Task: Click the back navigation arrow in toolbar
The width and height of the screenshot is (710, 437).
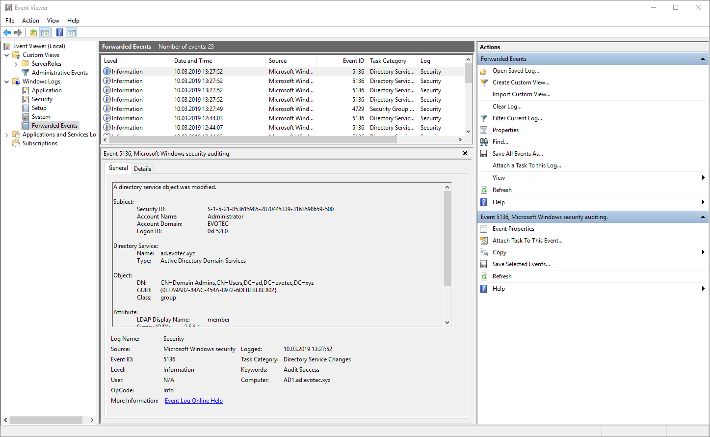Action: [7, 32]
